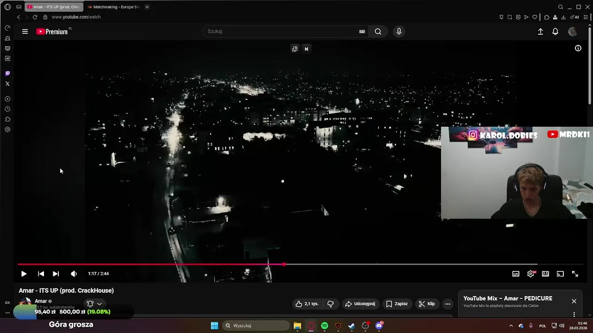Screen dimensions: 593x333
Task: Close the YouTube Mix PEDICURE panel
Action: point(574,301)
